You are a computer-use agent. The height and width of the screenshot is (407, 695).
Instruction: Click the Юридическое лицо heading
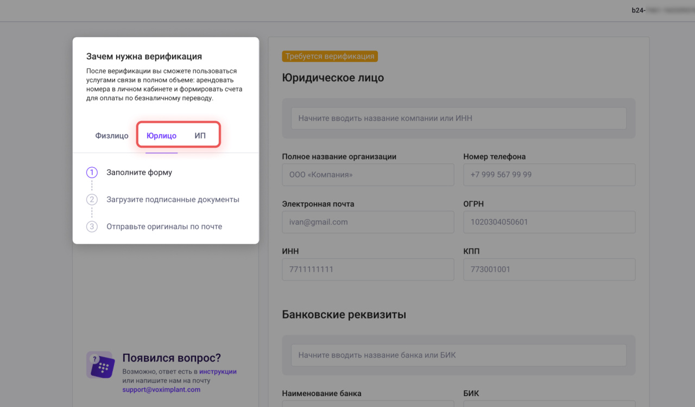tap(333, 78)
